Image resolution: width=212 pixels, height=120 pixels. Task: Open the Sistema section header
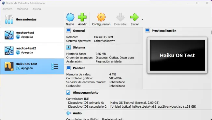pyautogui.click(x=79, y=47)
